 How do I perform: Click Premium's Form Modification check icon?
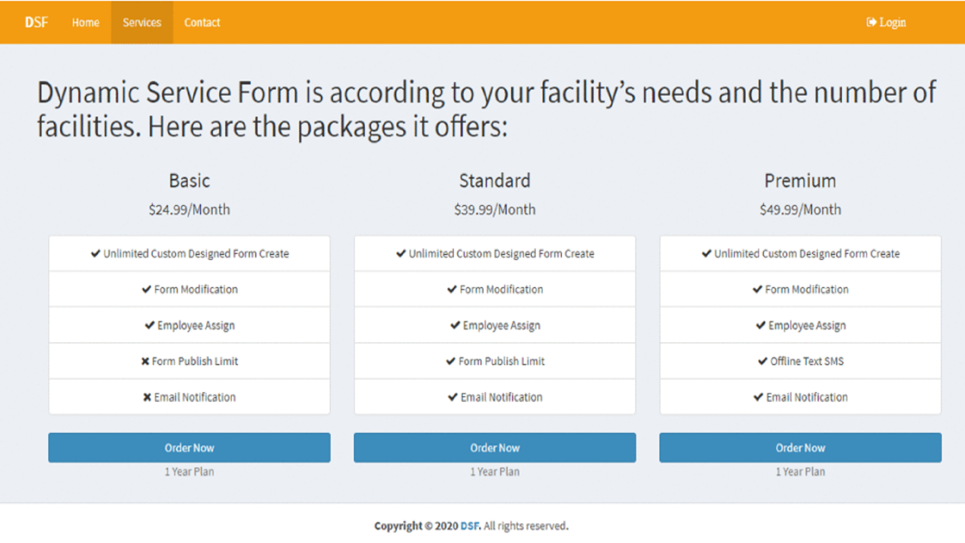point(757,289)
